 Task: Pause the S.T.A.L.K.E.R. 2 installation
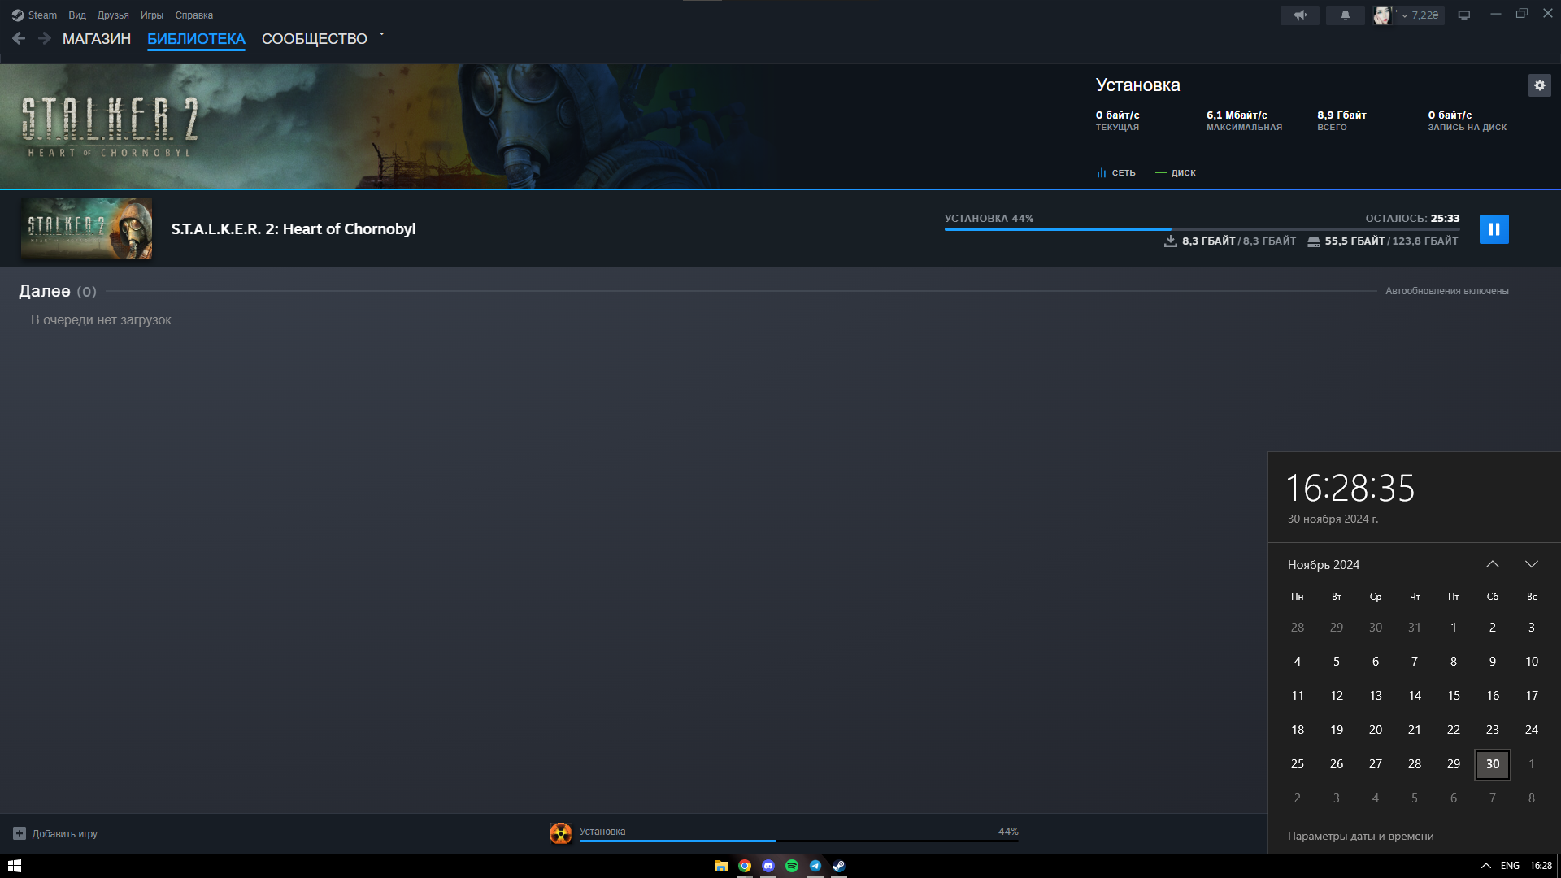pos(1494,229)
